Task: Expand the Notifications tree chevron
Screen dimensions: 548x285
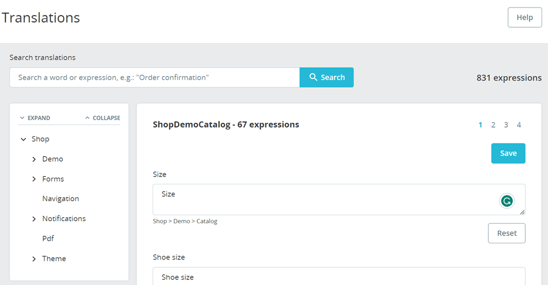Action: (34, 218)
